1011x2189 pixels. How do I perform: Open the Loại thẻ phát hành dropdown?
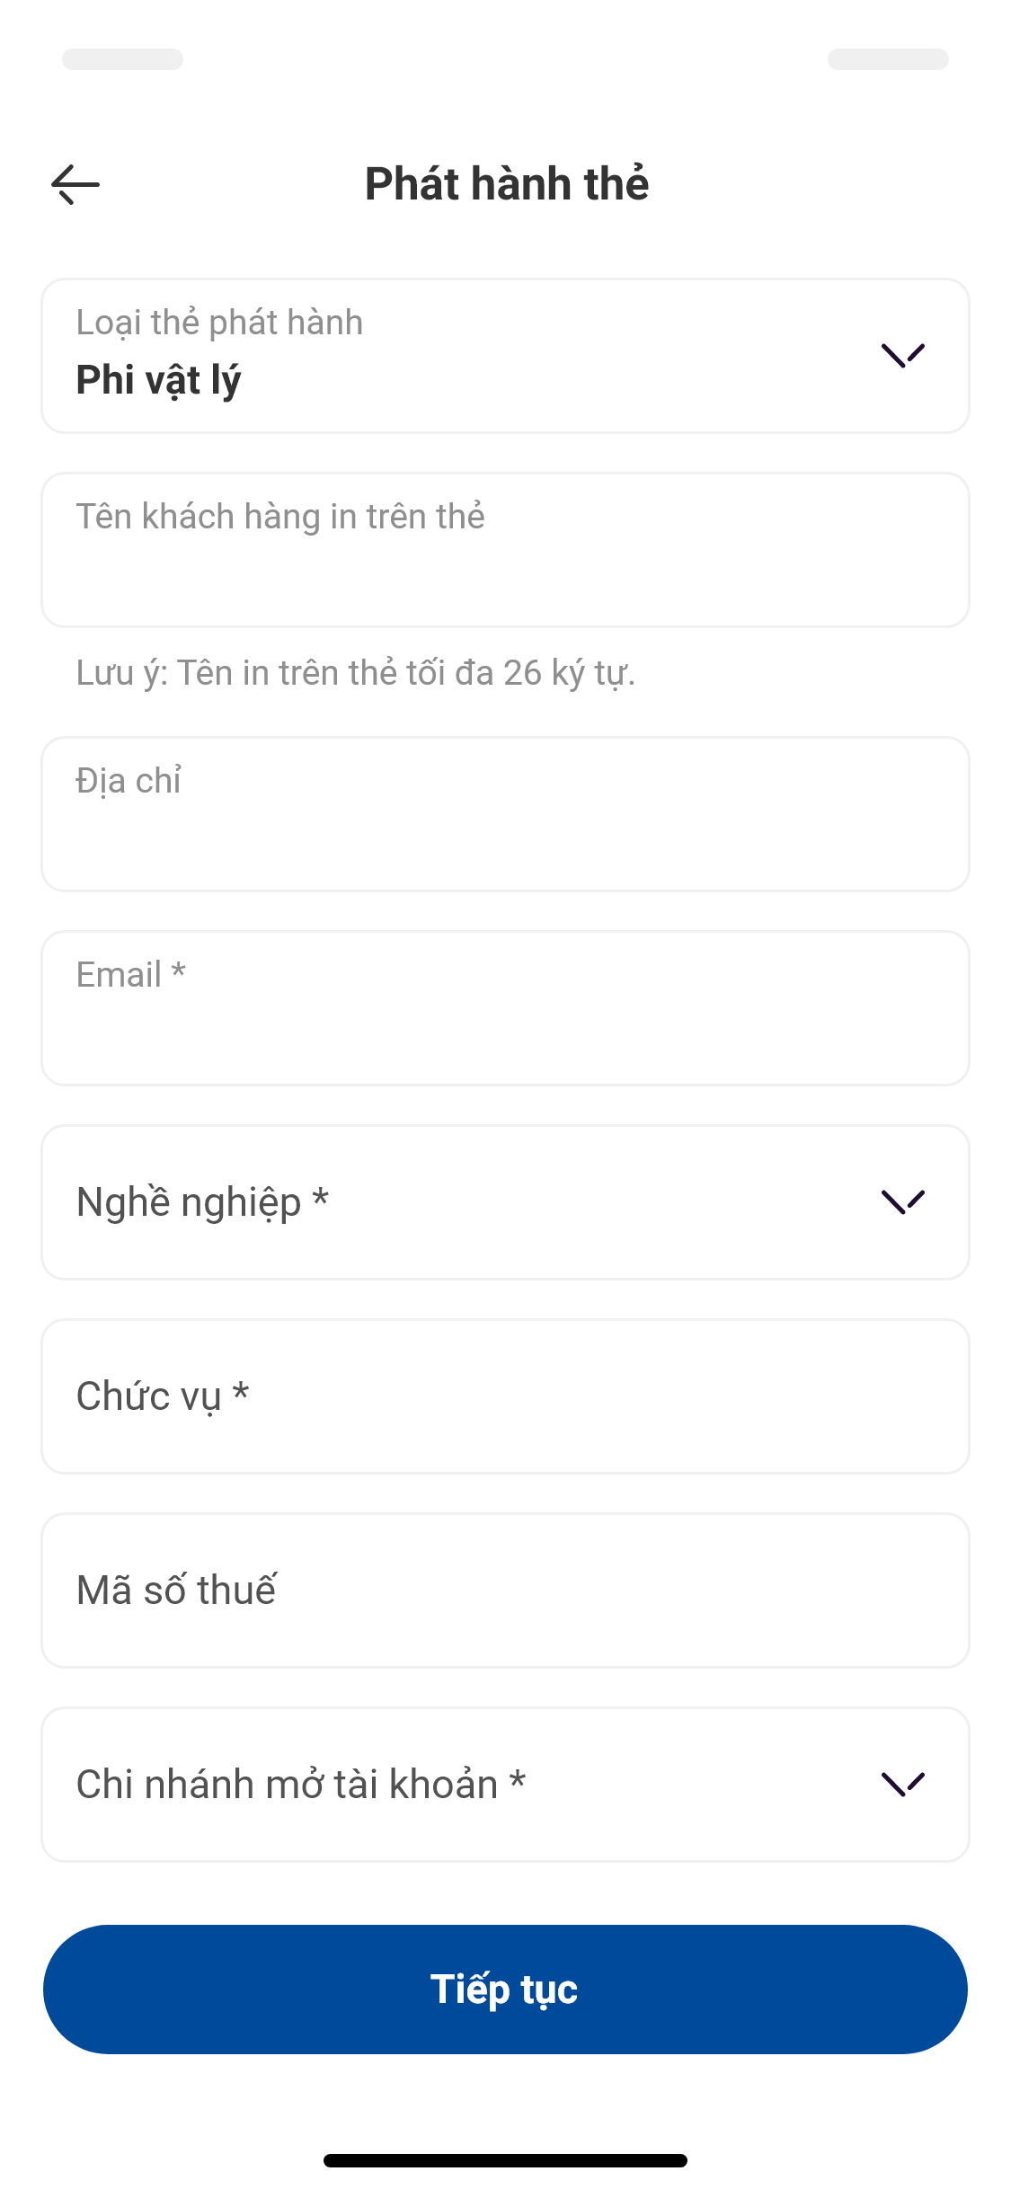[x=504, y=356]
